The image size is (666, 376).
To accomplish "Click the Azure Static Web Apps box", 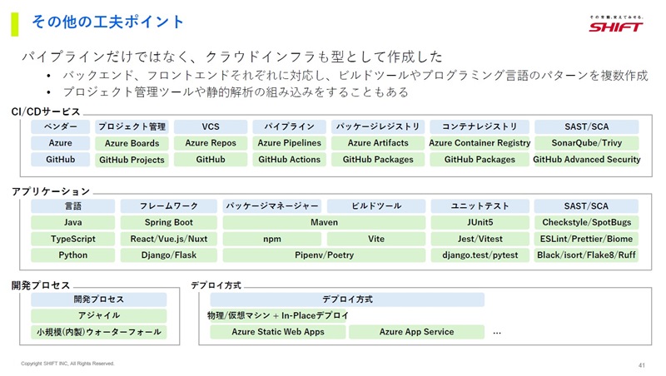I will pos(278,332).
